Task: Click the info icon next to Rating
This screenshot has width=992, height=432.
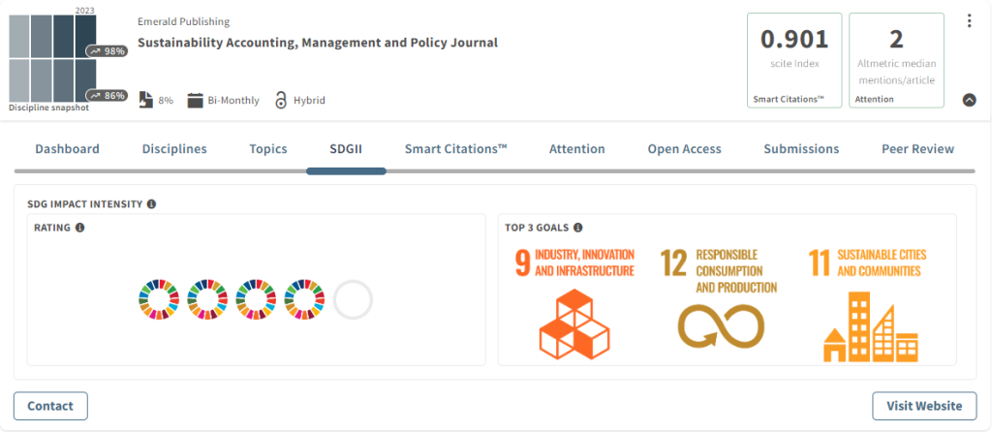Action: coord(80,228)
